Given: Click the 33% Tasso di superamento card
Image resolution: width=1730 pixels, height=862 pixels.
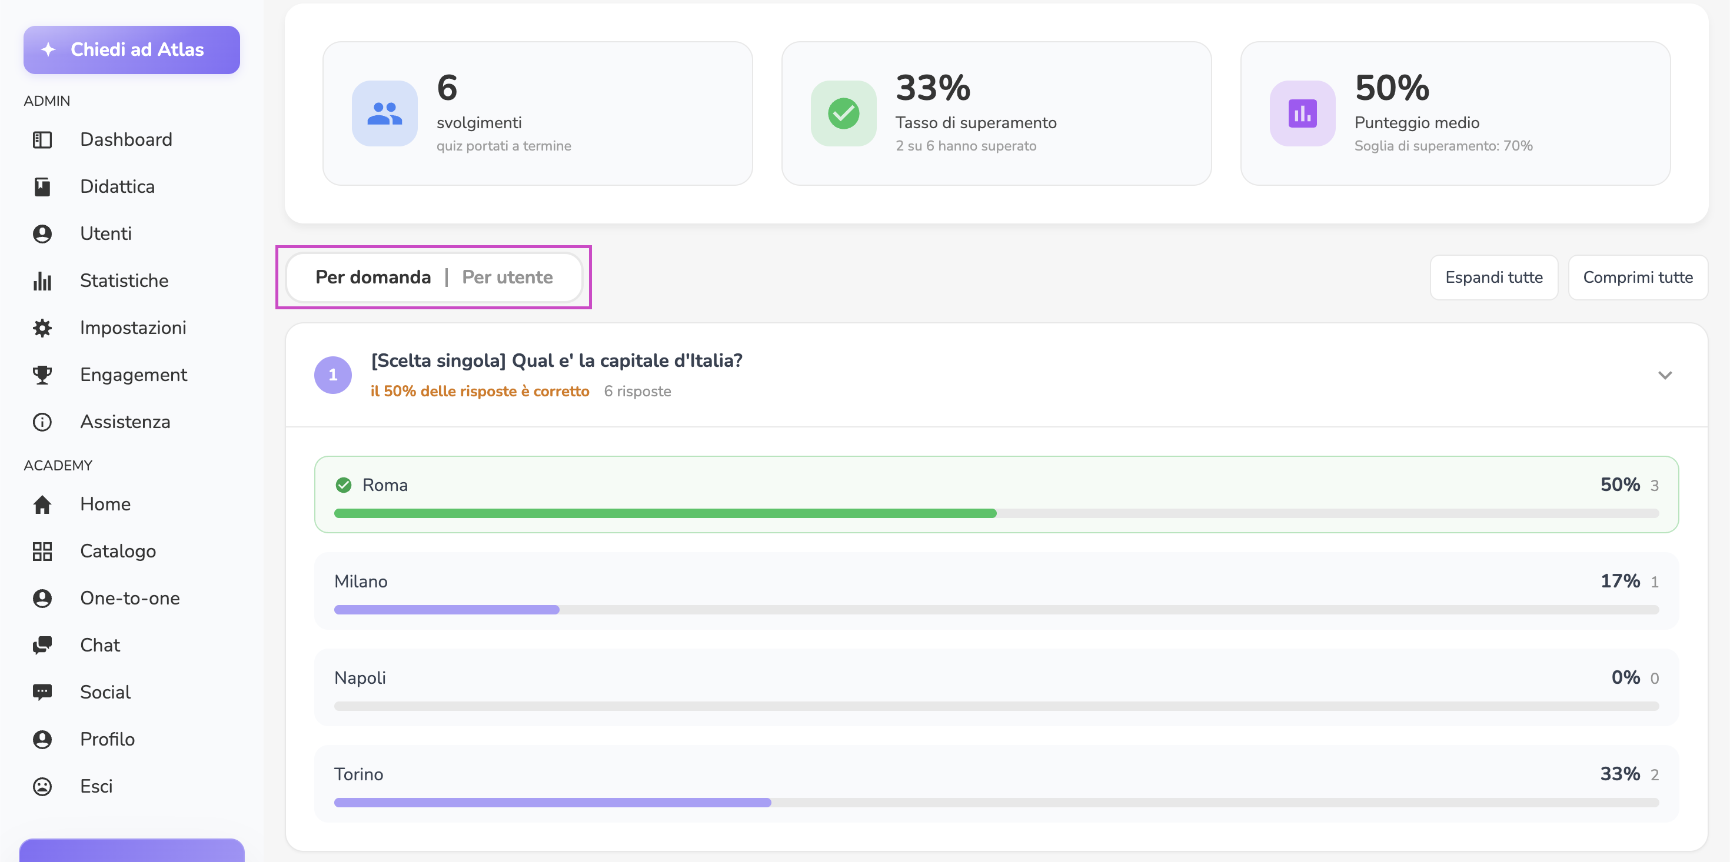Looking at the screenshot, I should coord(996,113).
